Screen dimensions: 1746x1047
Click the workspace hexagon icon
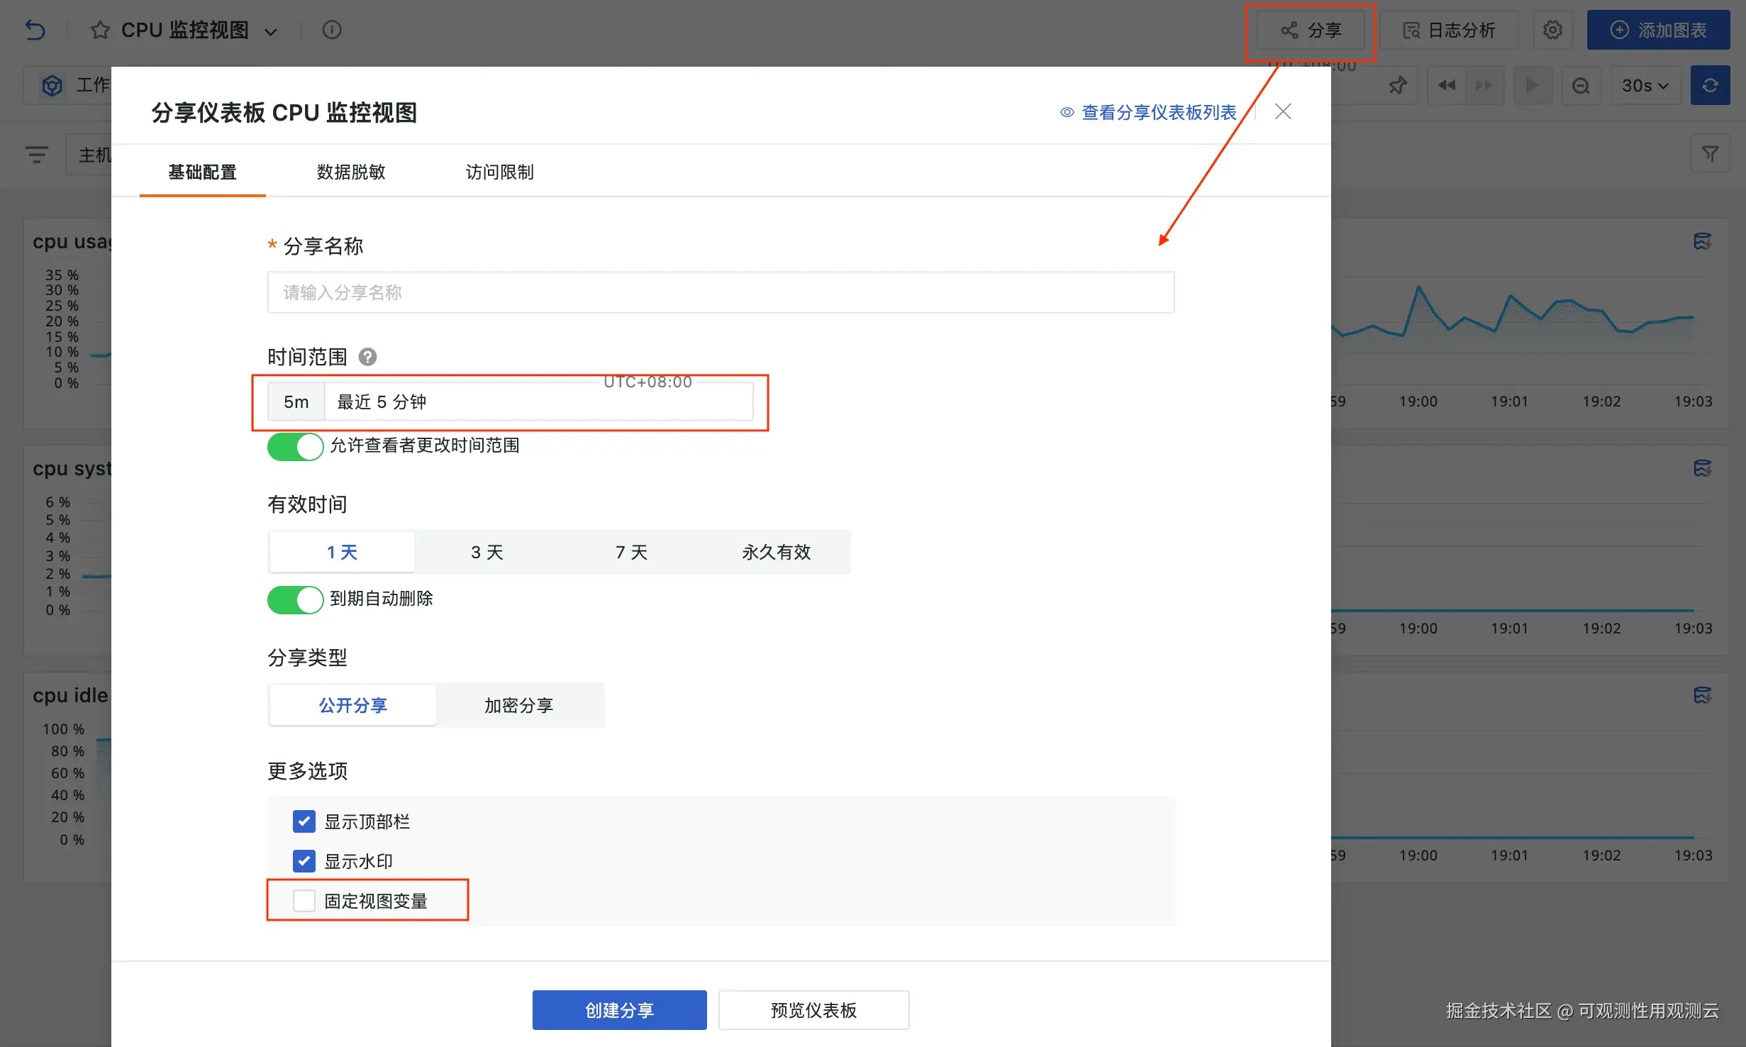[52, 86]
